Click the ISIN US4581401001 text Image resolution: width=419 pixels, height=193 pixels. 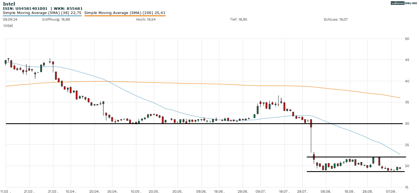tap(25, 8)
